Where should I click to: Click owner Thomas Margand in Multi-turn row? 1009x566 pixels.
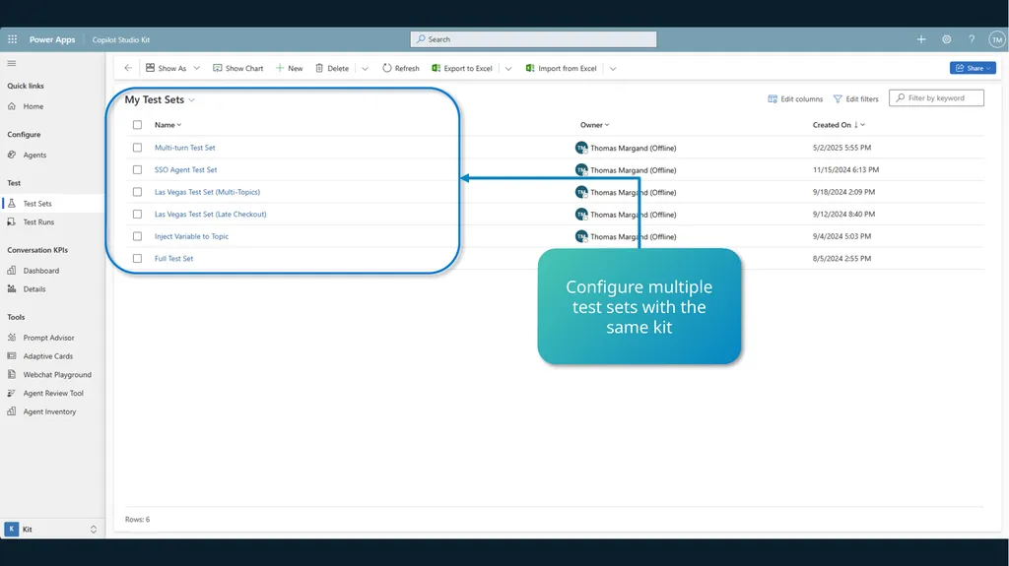tap(634, 148)
